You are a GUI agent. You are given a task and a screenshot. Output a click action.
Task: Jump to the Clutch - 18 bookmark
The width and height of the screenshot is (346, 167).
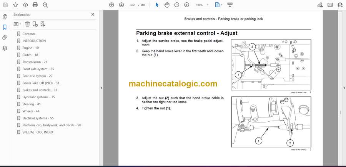click(x=30, y=55)
